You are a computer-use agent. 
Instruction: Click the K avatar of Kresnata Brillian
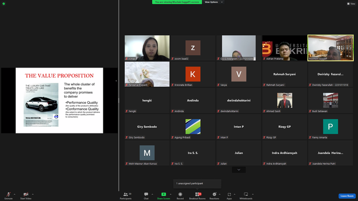tap(193, 74)
